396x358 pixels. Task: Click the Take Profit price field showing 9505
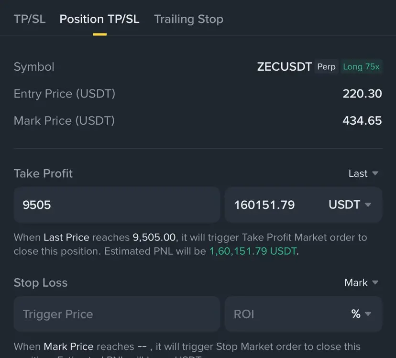[x=116, y=205]
